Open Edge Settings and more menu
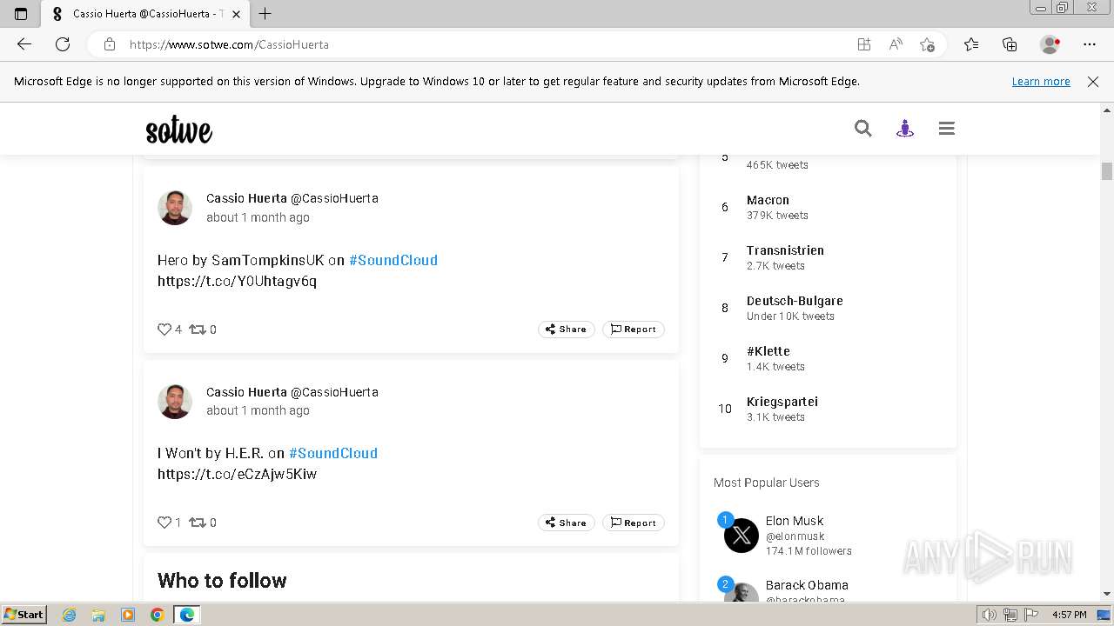1114x626 pixels. pos(1090,44)
